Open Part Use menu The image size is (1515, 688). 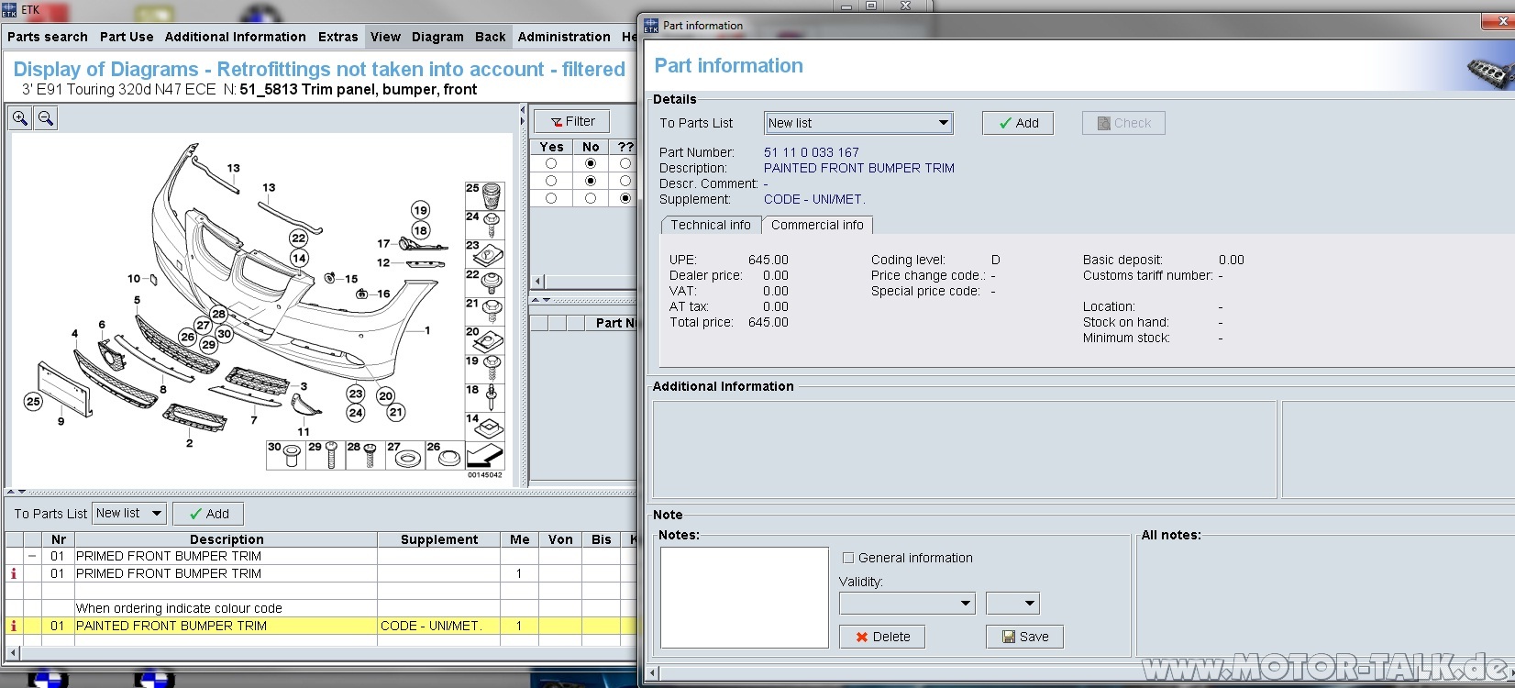click(127, 37)
